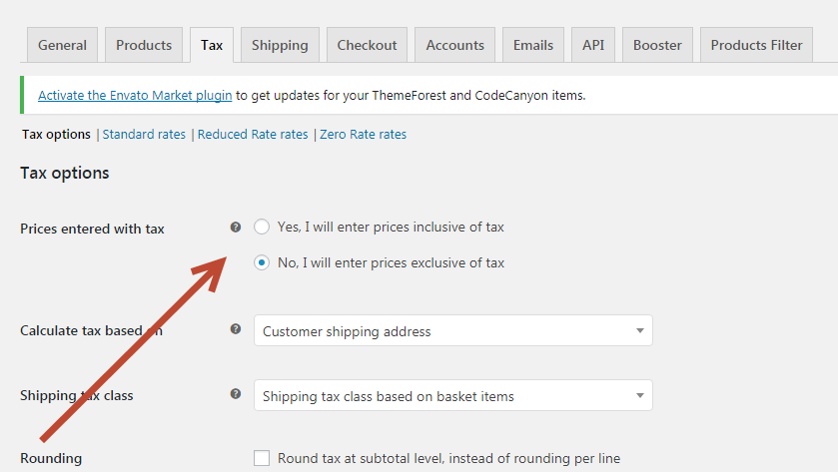Enable Round tax at subtotal level checkbox
Screen dimensions: 838x472
(x=262, y=458)
